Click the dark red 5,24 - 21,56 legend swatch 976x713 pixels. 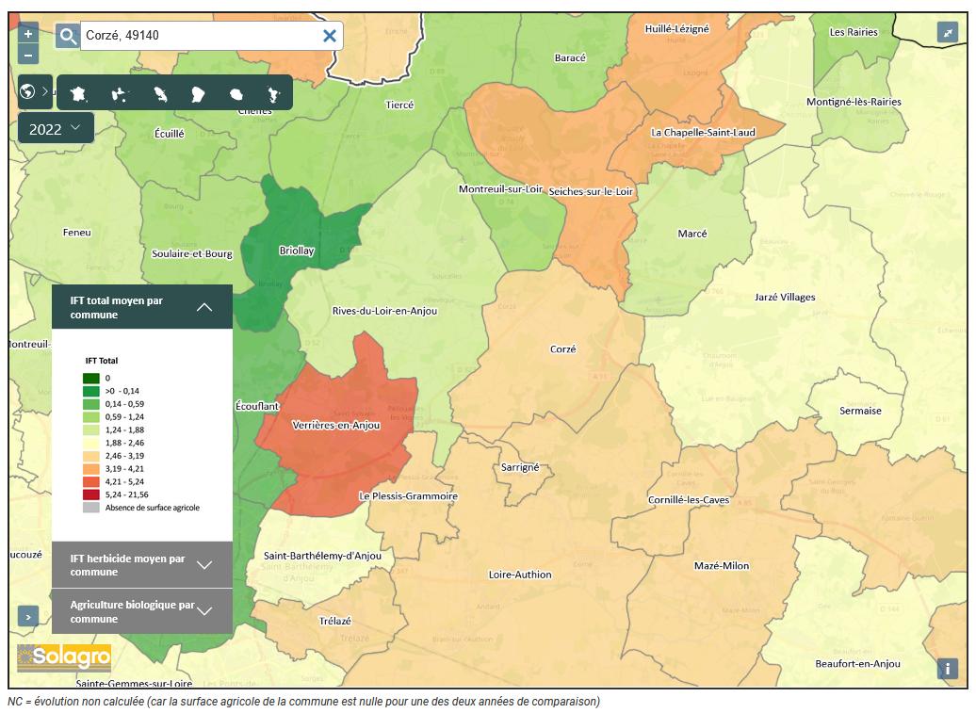pyautogui.click(x=90, y=494)
